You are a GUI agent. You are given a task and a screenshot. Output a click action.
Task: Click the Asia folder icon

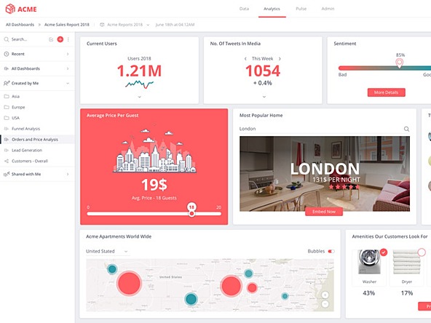[x=7, y=97]
